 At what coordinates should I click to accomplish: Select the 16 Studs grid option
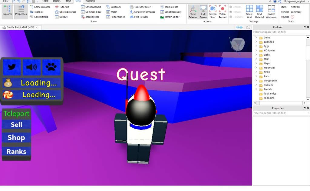pyautogui.click(x=236, y=17)
